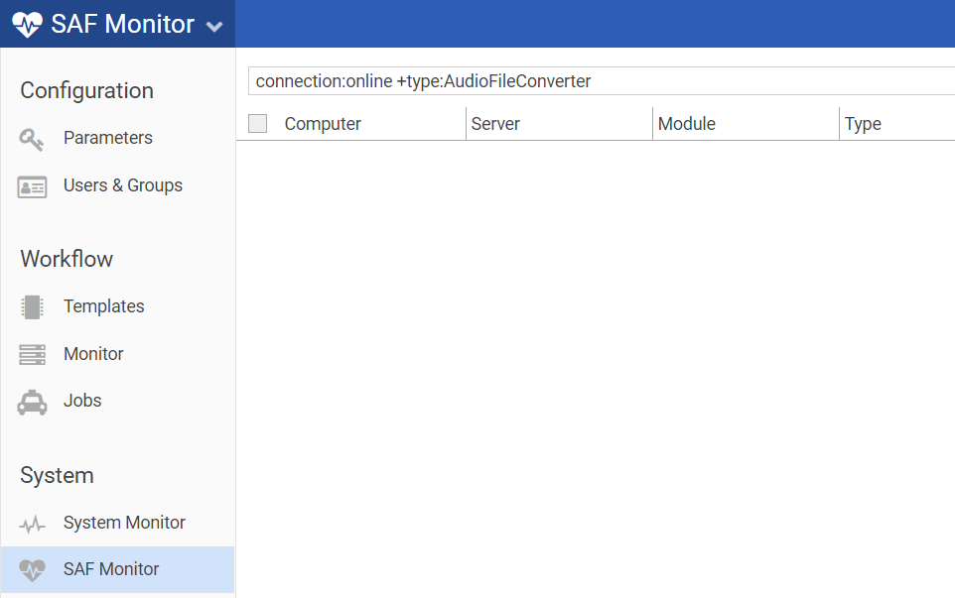Open the SAF Monitor dropdown chevron
The image size is (955, 598).
click(214, 27)
